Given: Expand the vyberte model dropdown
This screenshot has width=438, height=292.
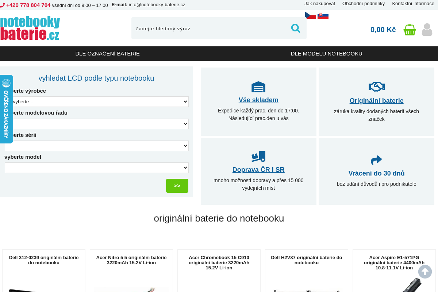Looking at the screenshot, I should (97, 168).
